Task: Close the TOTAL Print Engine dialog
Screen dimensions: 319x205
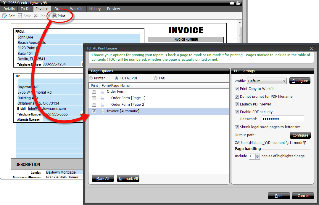Action: click(311, 48)
